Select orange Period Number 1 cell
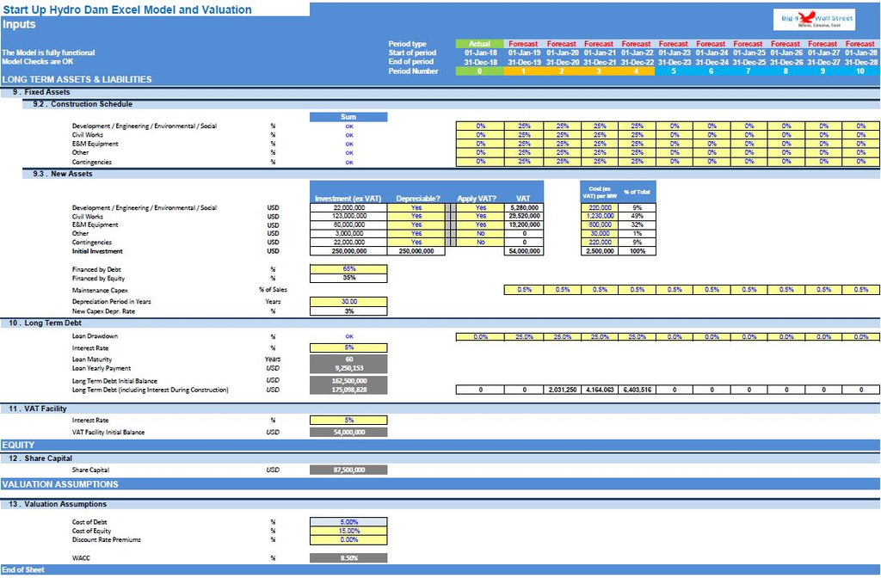Image resolution: width=881 pixels, height=578 pixels. coord(524,71)
